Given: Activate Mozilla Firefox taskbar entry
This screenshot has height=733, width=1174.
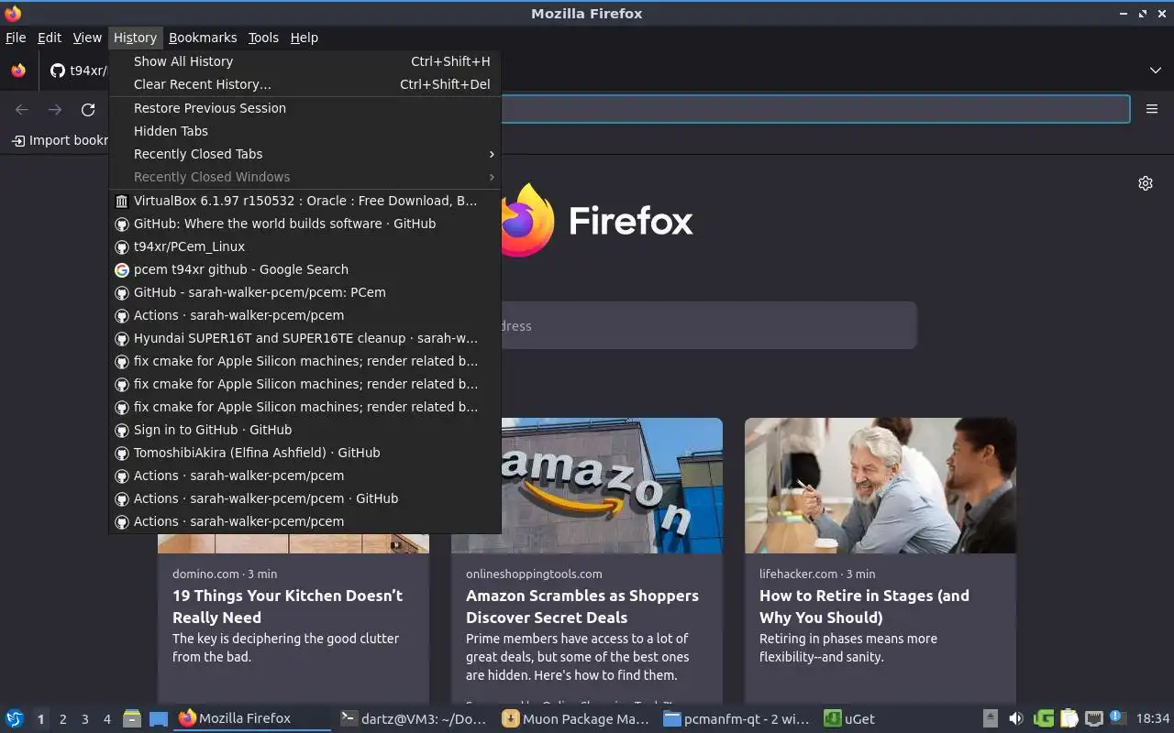Looking at the screenshot, I should [x=252, y=718].
